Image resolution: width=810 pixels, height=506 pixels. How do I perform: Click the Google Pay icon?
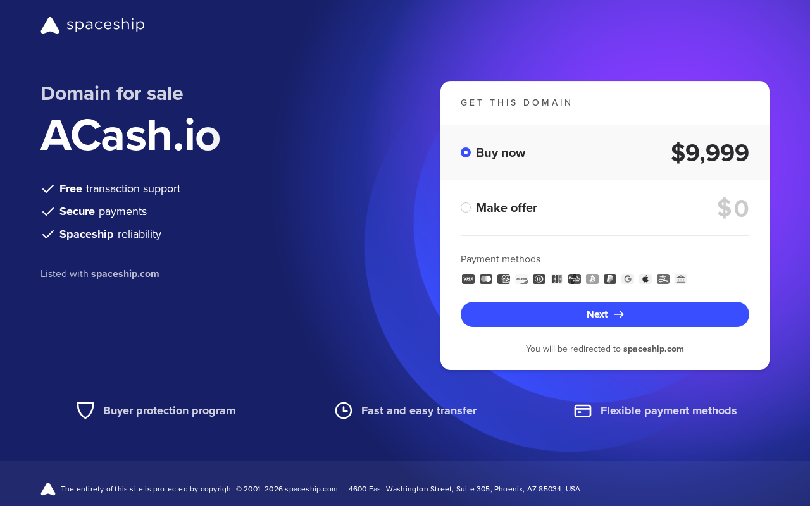tap(628, 279)
